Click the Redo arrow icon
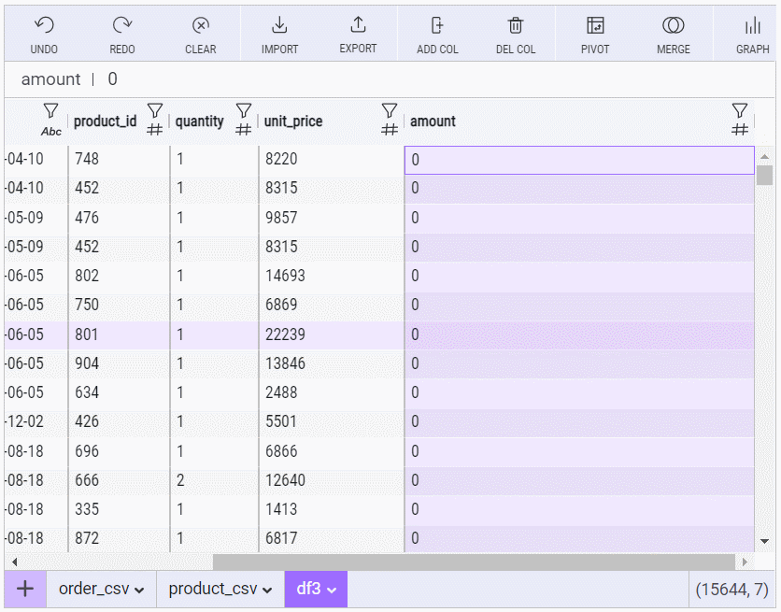 point(121,26)
